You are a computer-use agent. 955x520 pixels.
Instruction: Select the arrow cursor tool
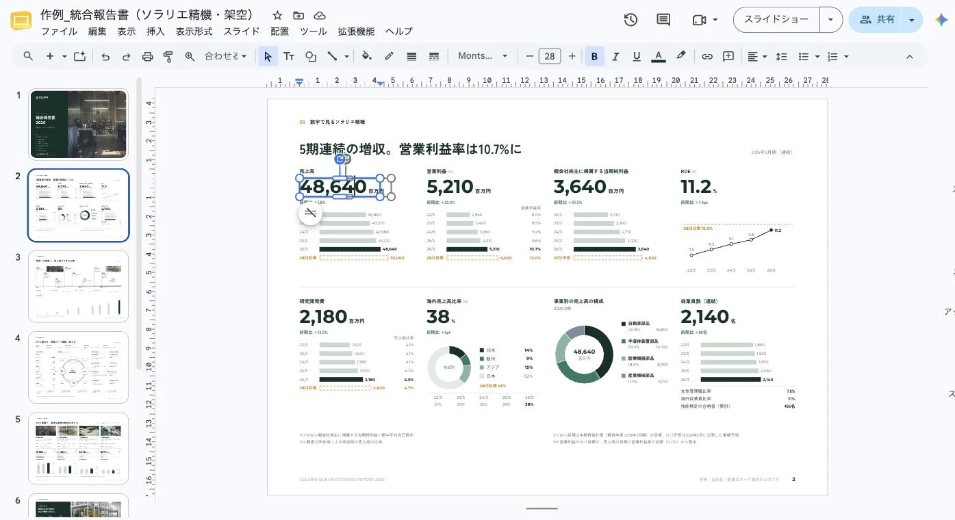tap(268, 56)
